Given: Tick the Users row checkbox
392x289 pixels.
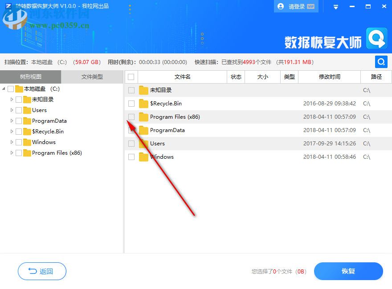Looking at the screenshot, I should point(131,143).
